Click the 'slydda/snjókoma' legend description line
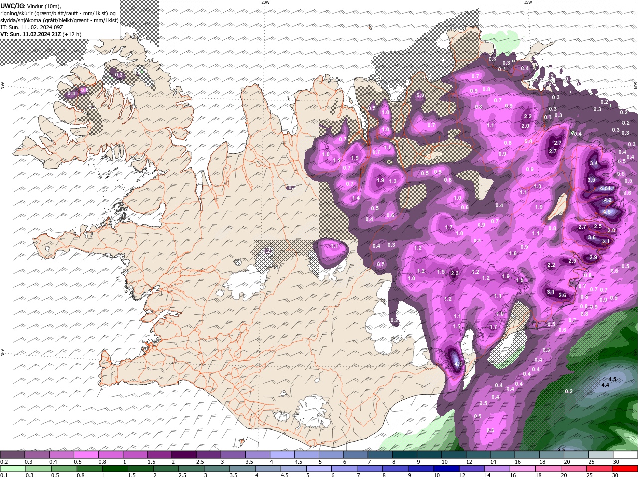 [59, 20]
